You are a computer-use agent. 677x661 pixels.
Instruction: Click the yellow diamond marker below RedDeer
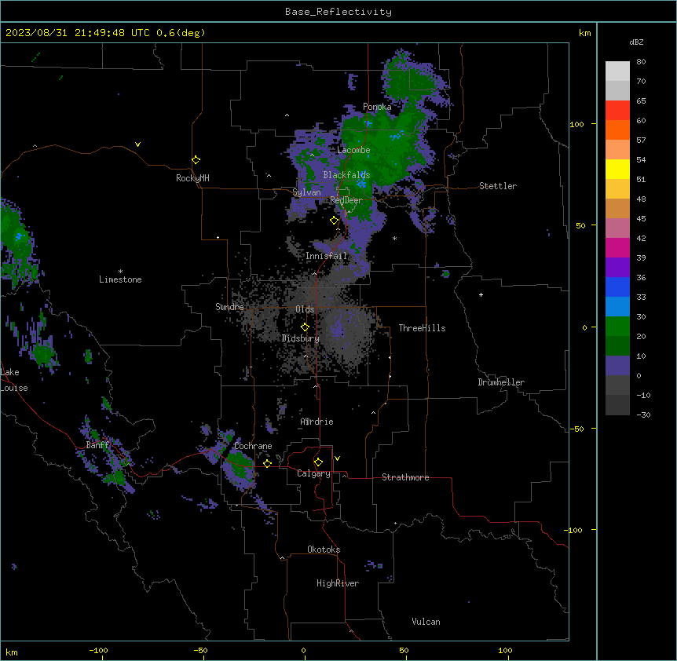(334, 221)
